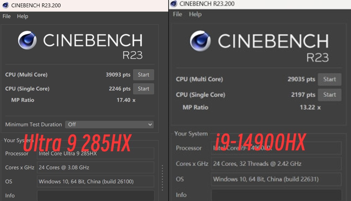The height and width of the screenshot is (201, 351).
Task: Click the Cinebench title bar logo icon
Action: pyautogui.click(x=5, y=5)
